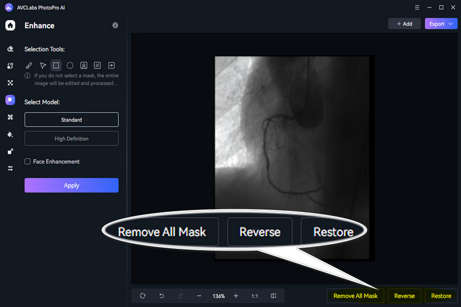This screenshot has height=307, width=461.
Task: Open the Enhance info icon
Action: click(115, 26)
